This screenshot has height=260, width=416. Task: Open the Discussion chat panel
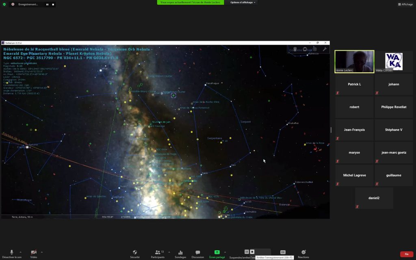(198, 253)
